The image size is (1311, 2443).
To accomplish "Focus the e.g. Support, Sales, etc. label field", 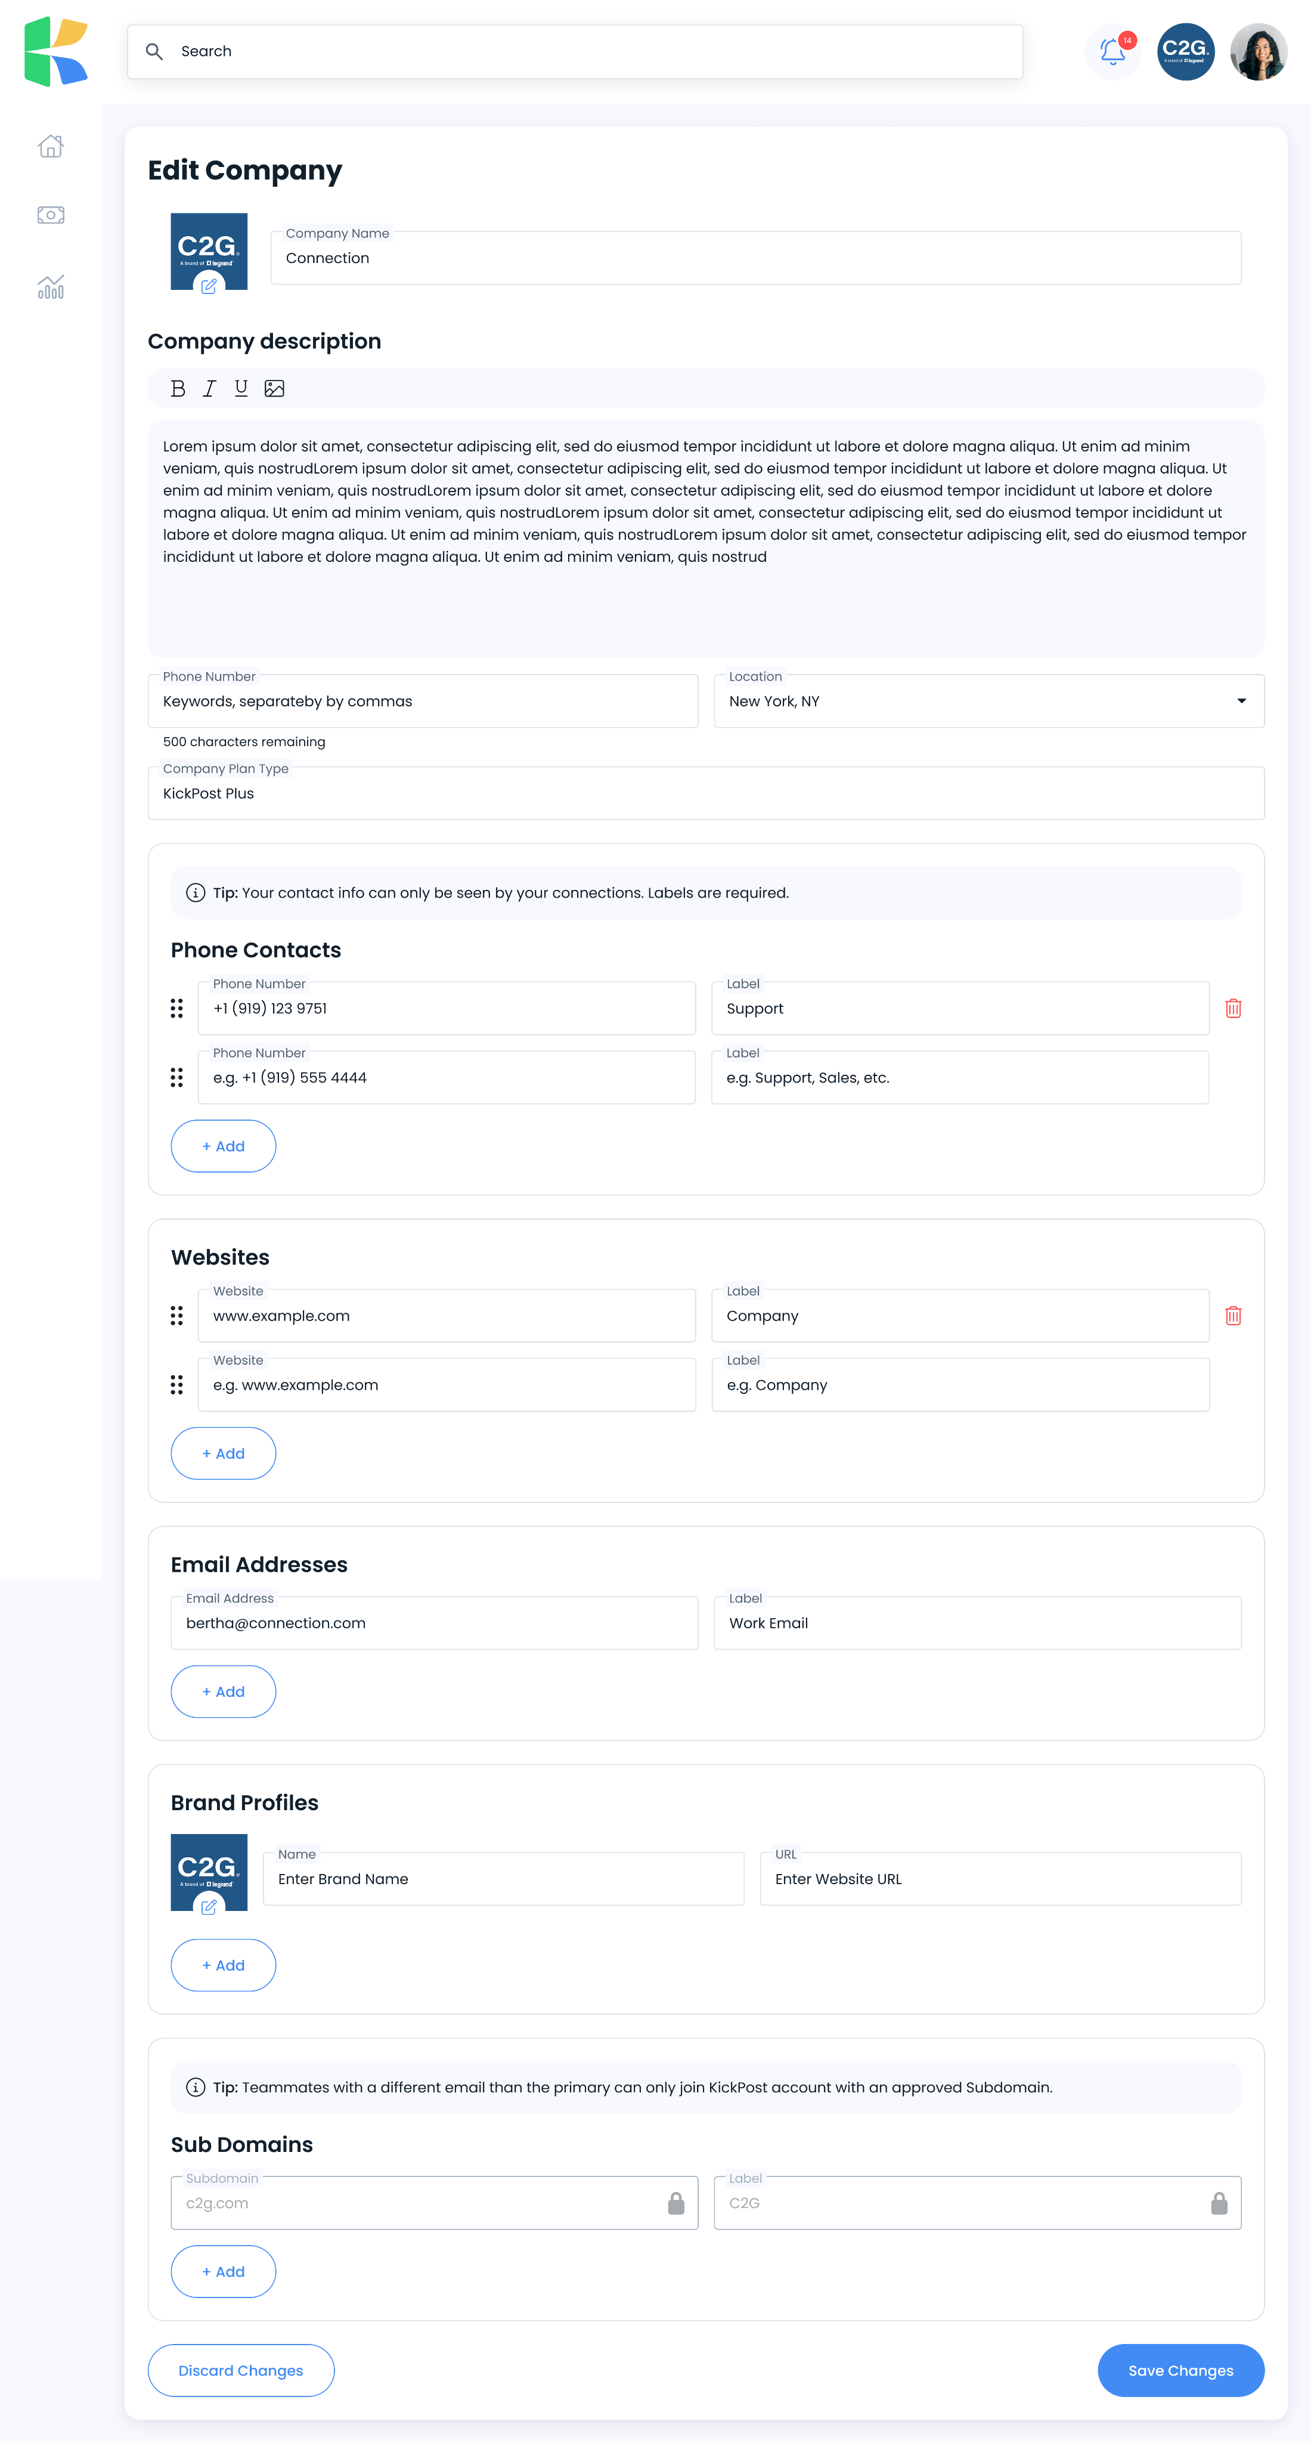I will tap(960, 1077).
